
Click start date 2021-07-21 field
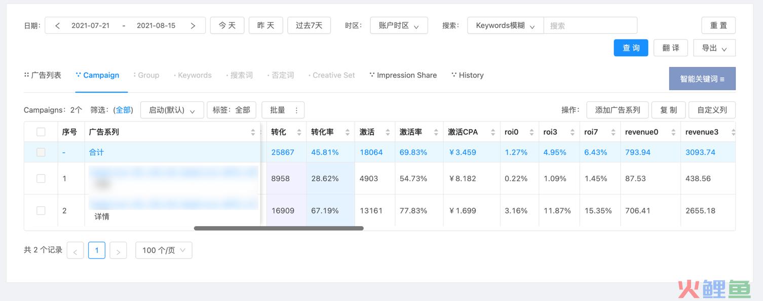[x=91, y=26]
